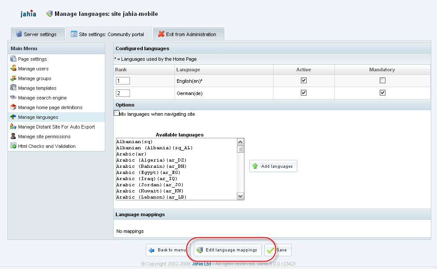The width and height of the screenshot is (437, 269).
Task: Click the Manage home page definitions icon
Action: pos(13,107)
